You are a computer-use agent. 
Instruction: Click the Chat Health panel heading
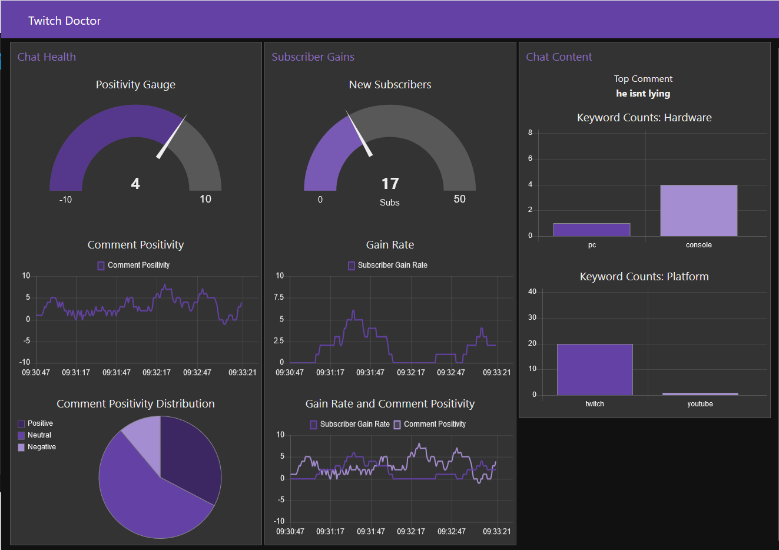click(x=47, y=57)
